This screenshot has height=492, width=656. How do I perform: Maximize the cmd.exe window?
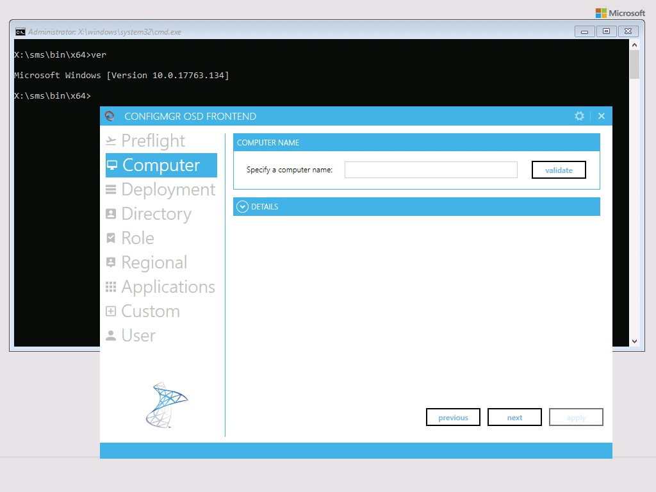point(606,31)
